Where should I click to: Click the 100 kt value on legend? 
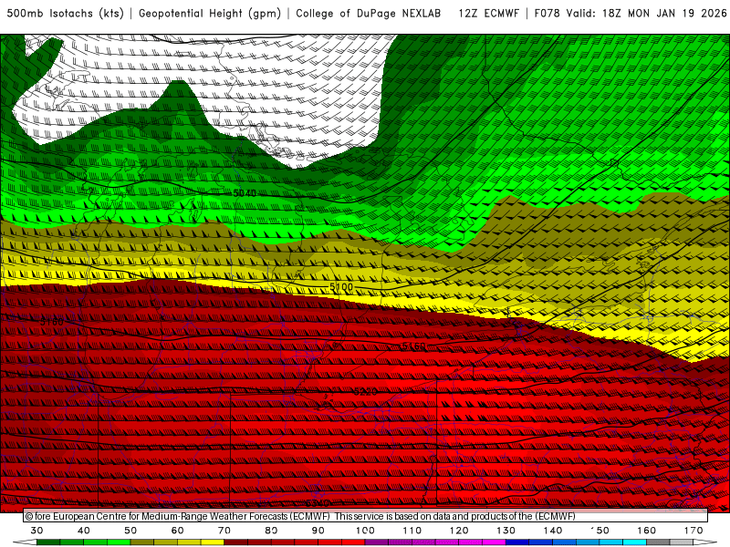365,531
